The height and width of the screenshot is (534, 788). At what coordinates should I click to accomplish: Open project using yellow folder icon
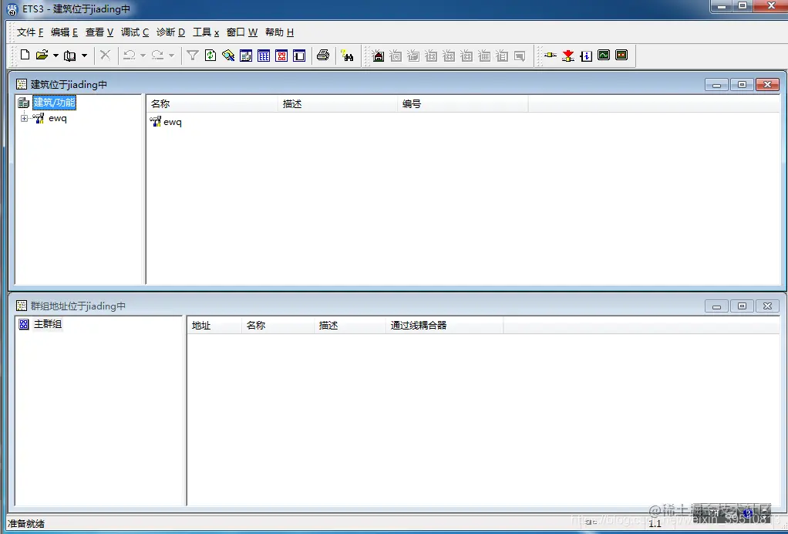coord(42,55)
